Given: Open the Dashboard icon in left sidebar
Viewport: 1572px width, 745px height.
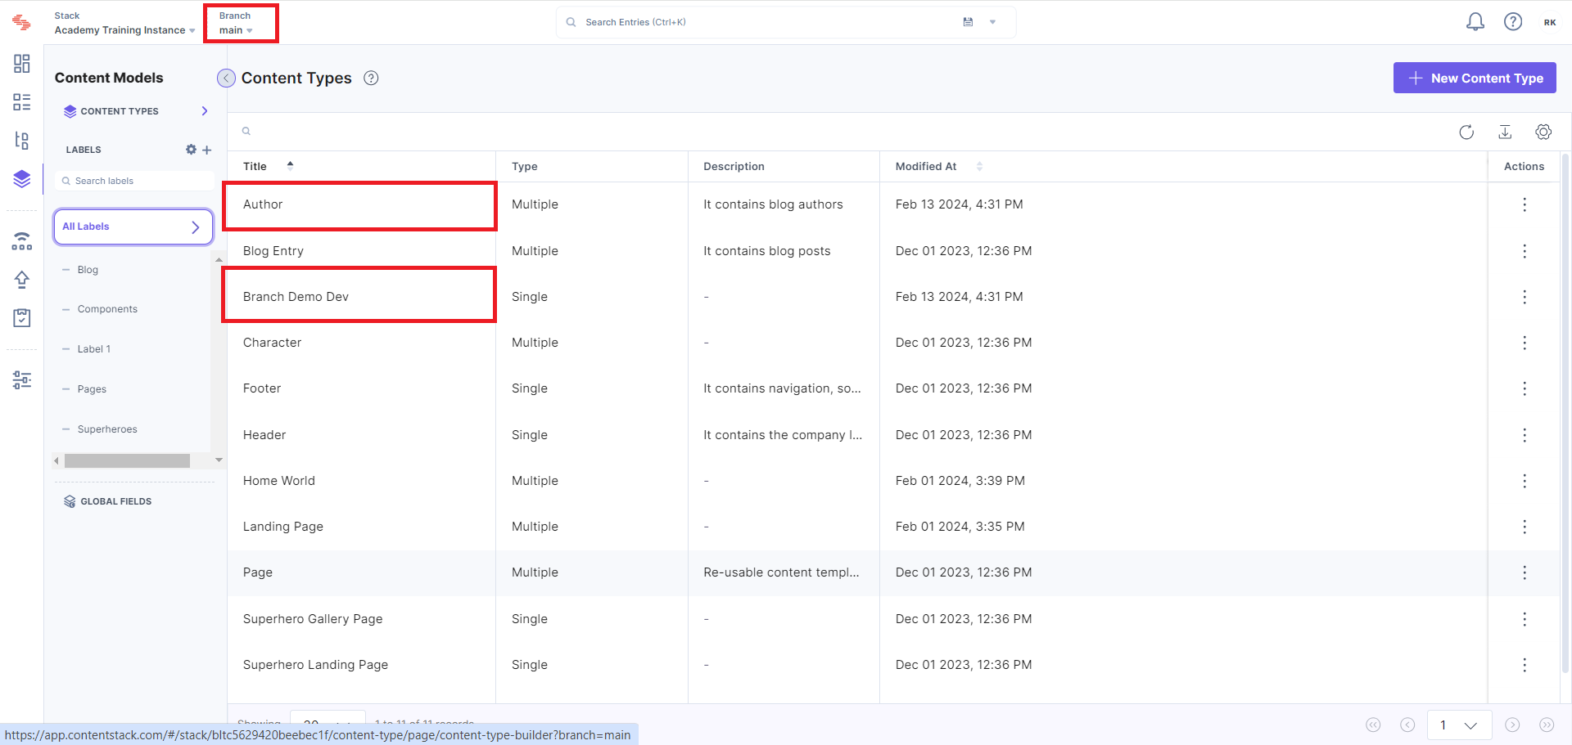Looking at the screenshot, I should click(22, 64).
